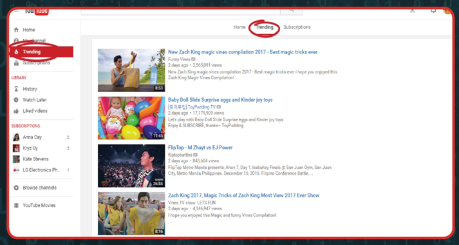Open Baby Doll Slide Surprise eggs title

click(x=220, y=100)
